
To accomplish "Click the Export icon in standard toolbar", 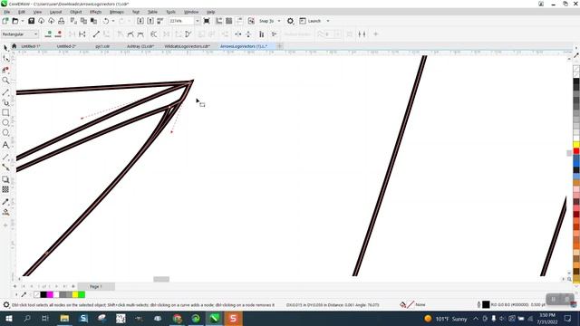I will 150,21.
